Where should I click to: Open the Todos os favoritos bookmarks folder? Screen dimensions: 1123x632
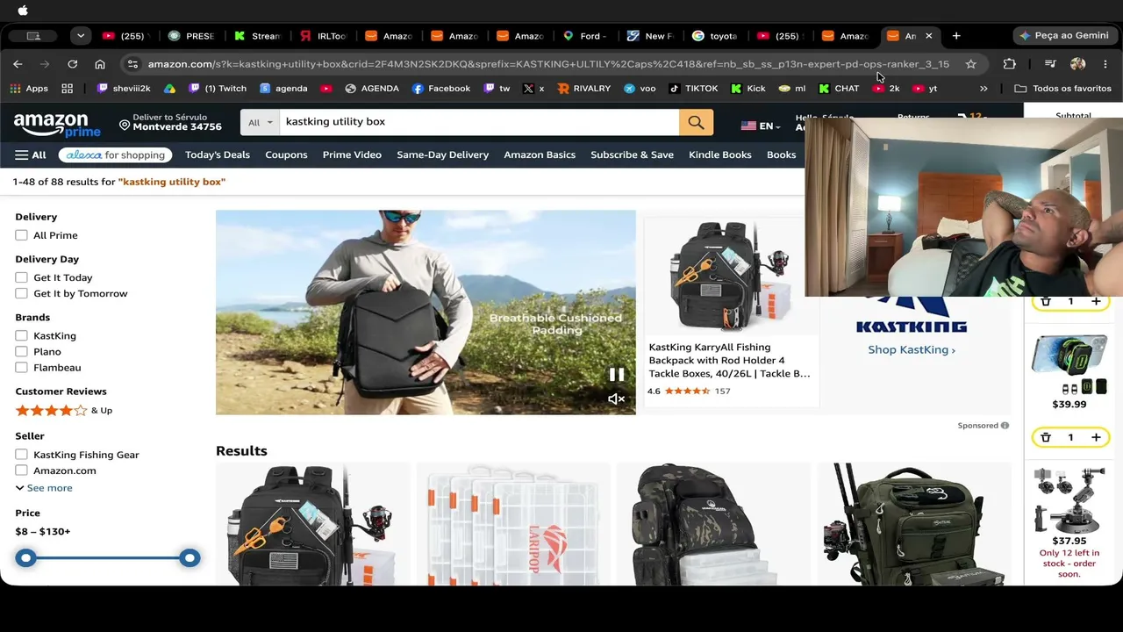coord(1062,89)
